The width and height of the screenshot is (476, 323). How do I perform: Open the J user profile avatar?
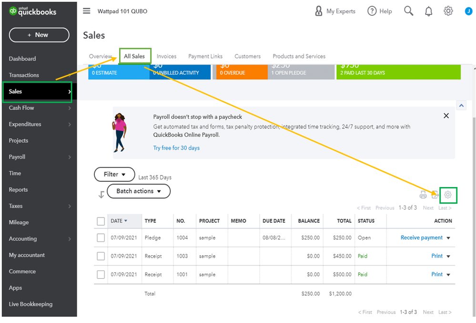468,11
